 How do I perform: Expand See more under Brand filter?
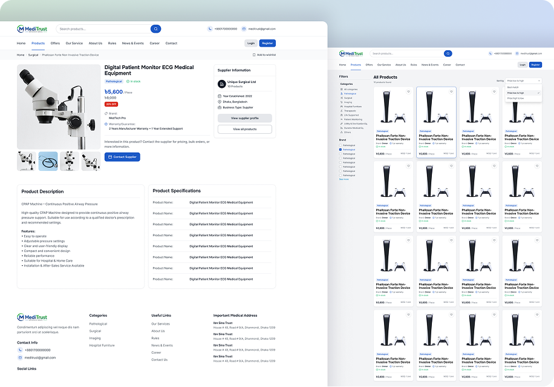pos(344,179)
